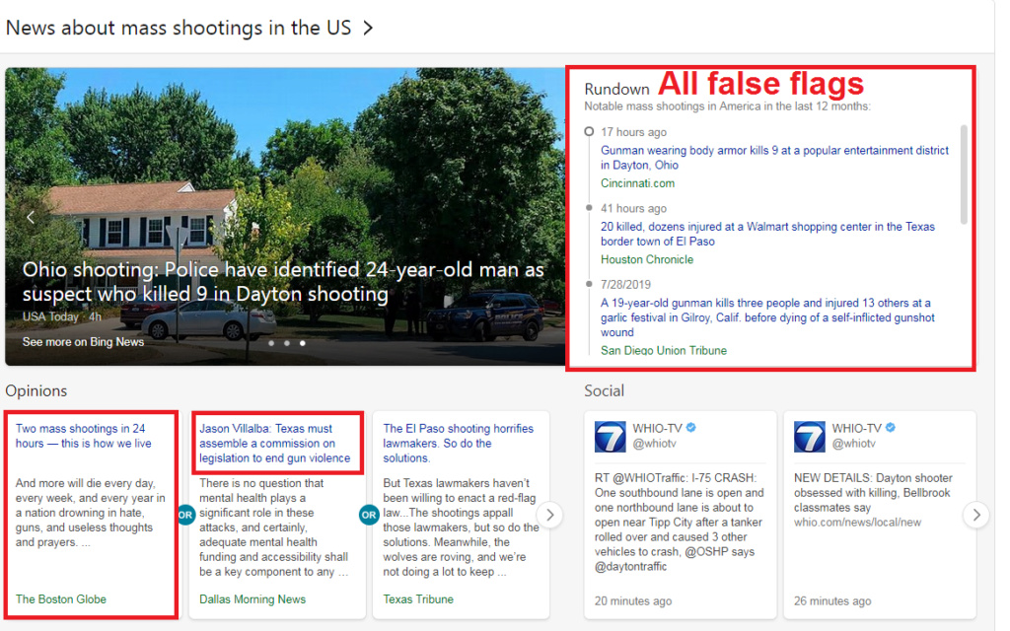This screenshot has width=1010, height=631.
Task: Select second carousel dot indicator
Action: (x=287, y=343)
